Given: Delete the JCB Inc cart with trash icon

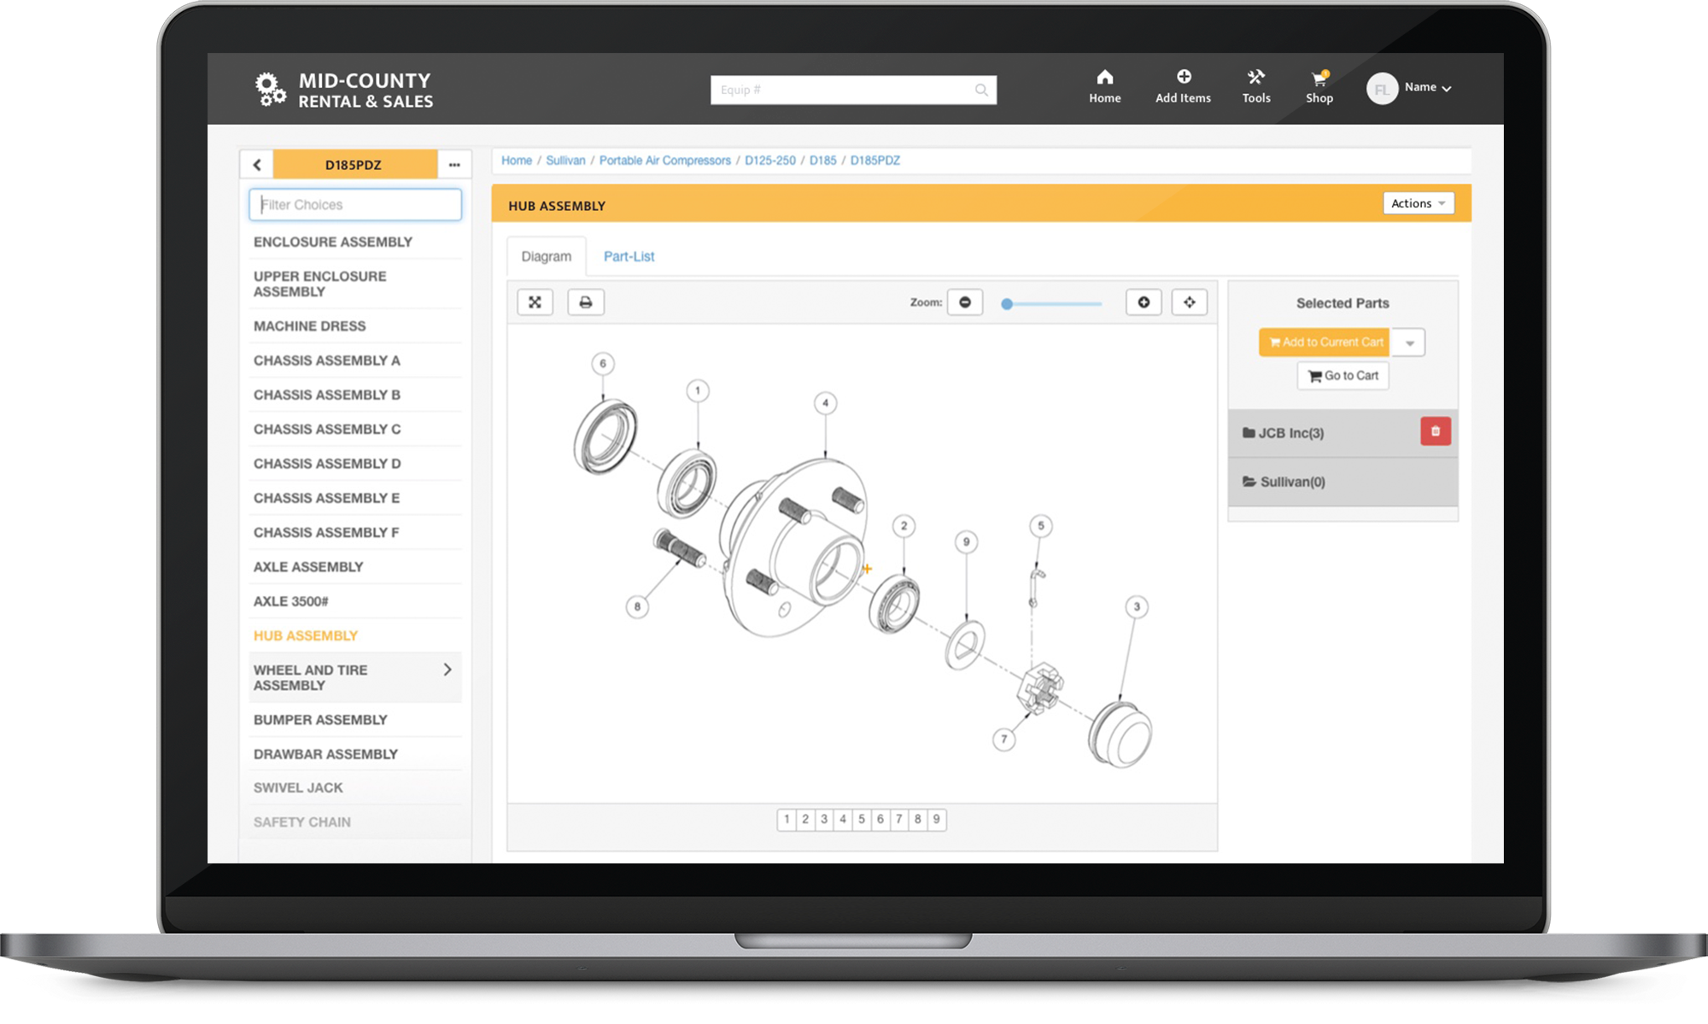Looking at the screenshot, I should (x=1435, y=431).
